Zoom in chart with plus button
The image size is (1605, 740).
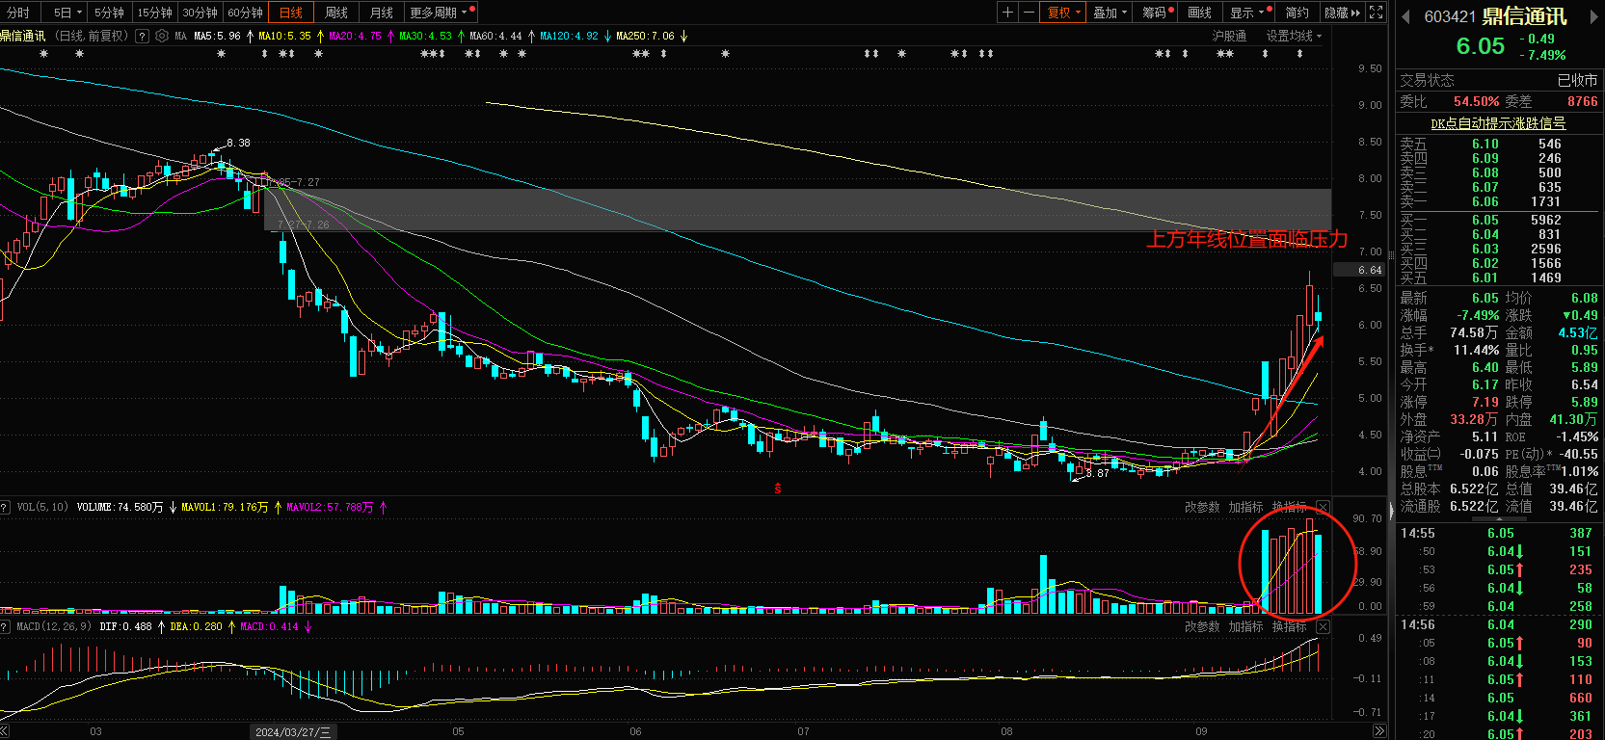pos(1007,13)
